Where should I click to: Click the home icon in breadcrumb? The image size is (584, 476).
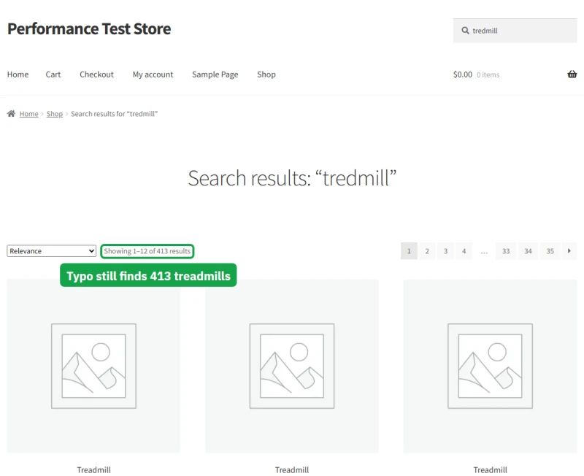click(x=11, y=114)
